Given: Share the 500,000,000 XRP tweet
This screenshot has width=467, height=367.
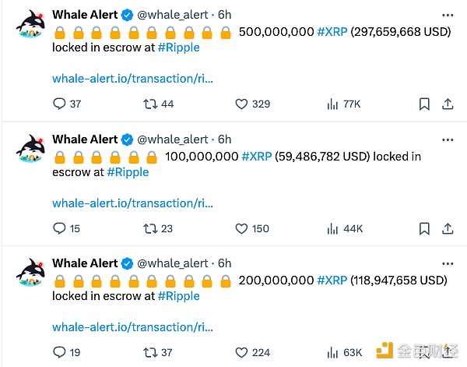Looking at the screenshot, I should click(448, 104).
